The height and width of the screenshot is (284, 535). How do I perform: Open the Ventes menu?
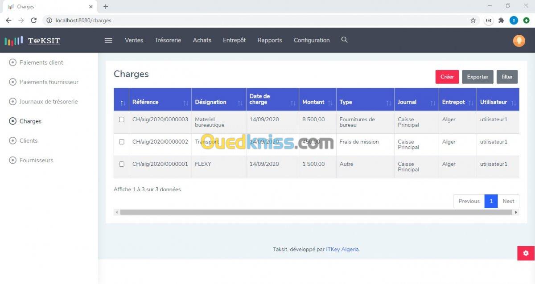[134, 40]
